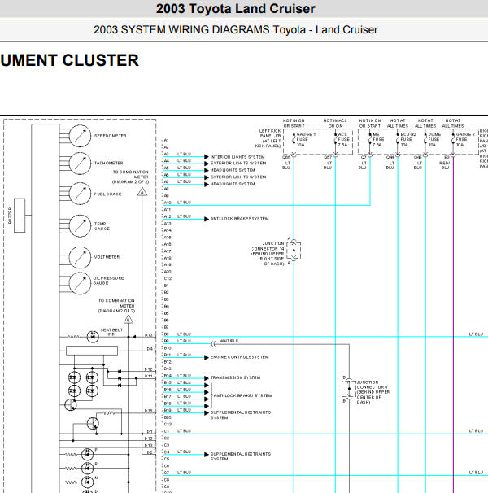Click "SUPPLEMENTAL RESTRAINTS SYSTEM" label at pin C4
This screenshot has width=488, height=493.
point(241,456)
